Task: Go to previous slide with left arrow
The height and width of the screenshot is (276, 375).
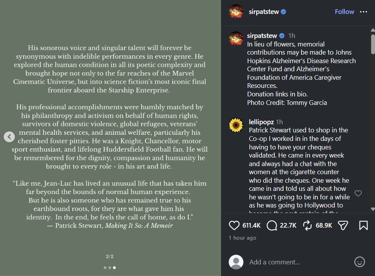Action: 9,137
